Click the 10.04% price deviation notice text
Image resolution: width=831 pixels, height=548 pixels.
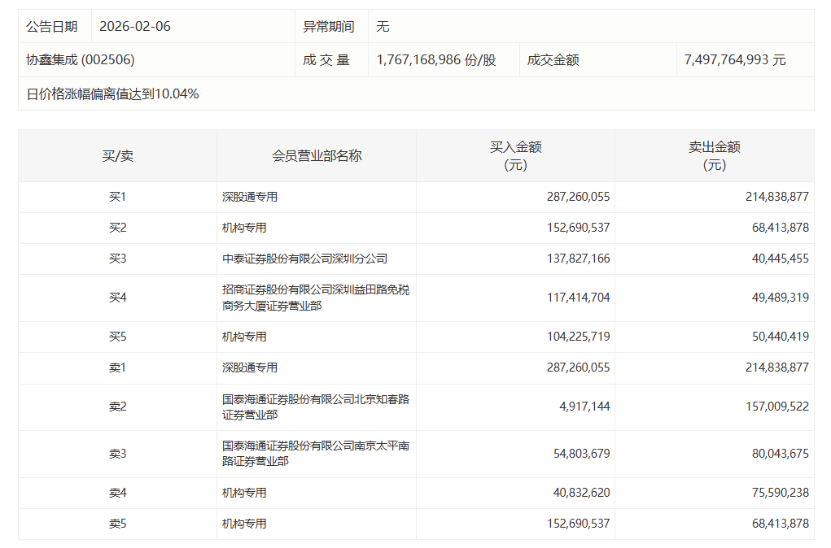click(x=112, y=94)
